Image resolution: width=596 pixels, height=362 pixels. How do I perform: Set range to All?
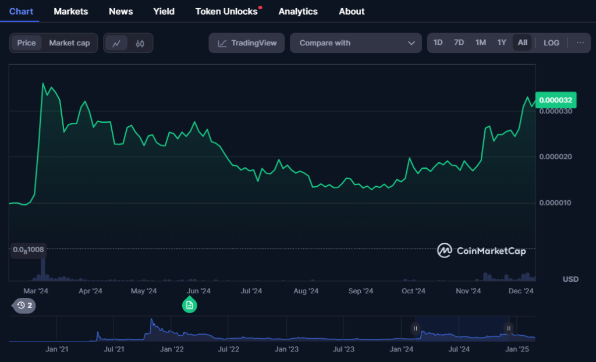click(x=522, y=42)
